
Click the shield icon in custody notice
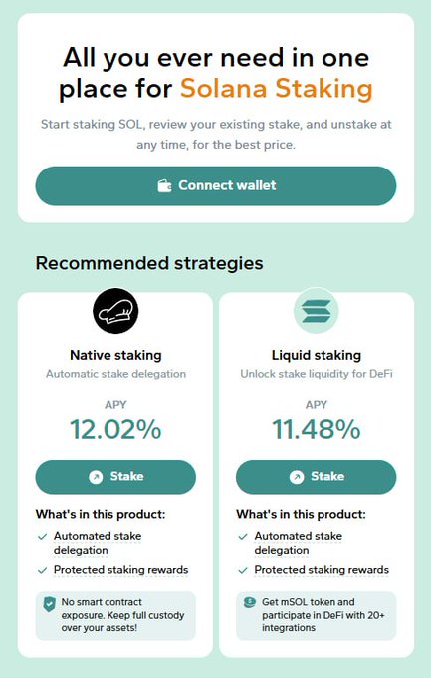click(x=50, y=604)
